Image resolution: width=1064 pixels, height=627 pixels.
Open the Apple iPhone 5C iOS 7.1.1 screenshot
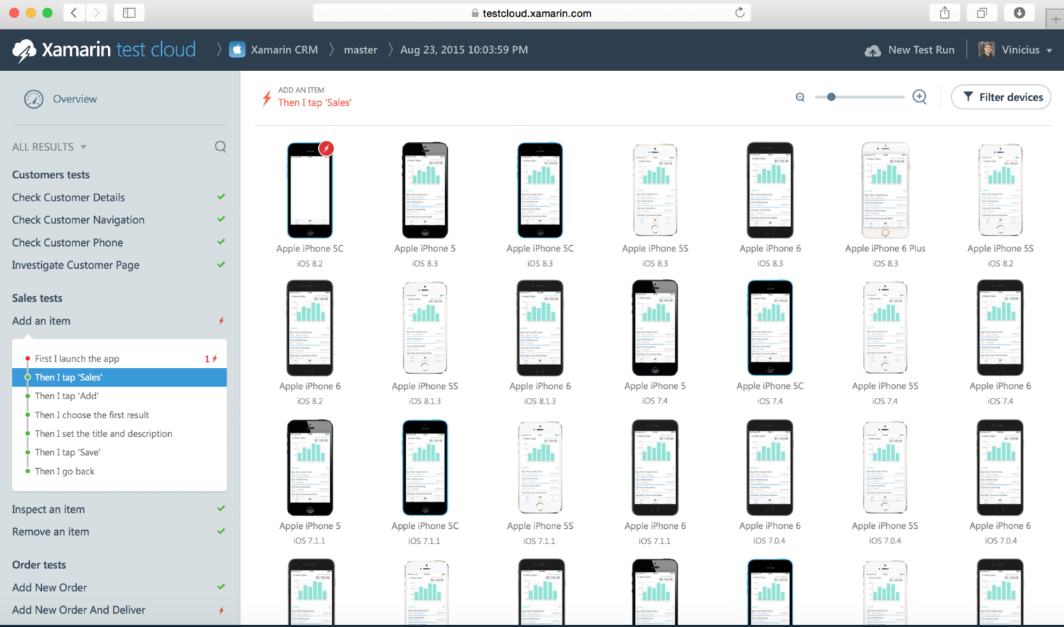(425, 467)
